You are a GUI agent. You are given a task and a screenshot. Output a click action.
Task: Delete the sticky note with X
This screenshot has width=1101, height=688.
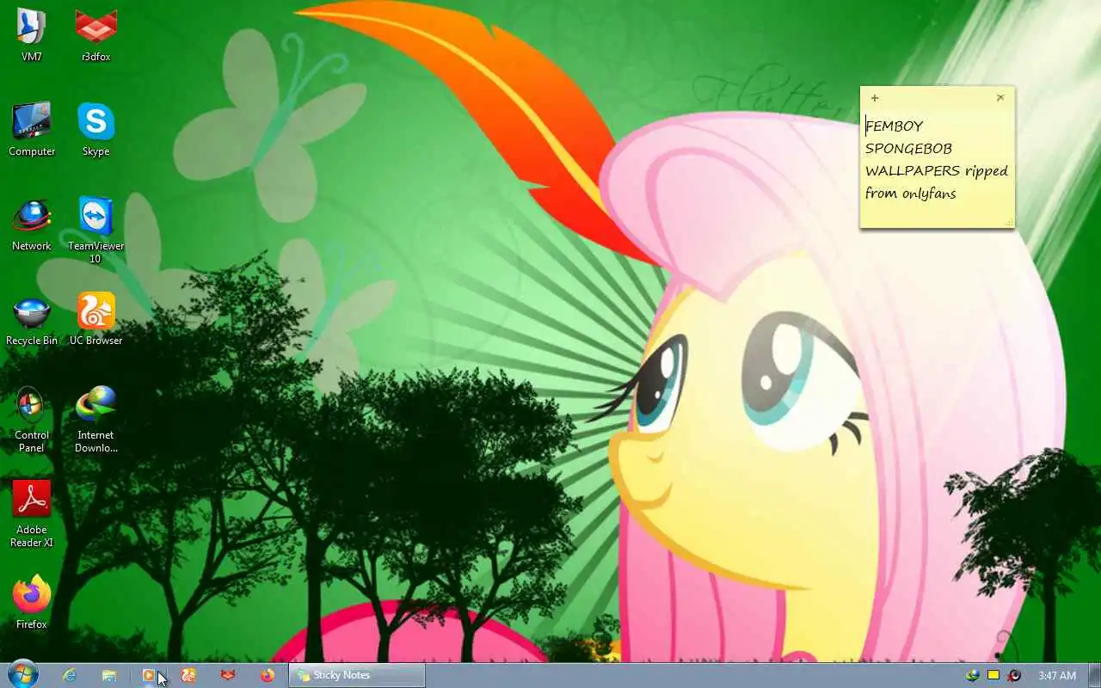(x=1000, y=98)
